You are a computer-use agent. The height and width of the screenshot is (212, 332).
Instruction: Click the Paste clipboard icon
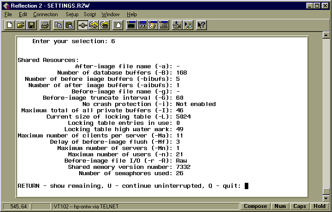[69, 25]
